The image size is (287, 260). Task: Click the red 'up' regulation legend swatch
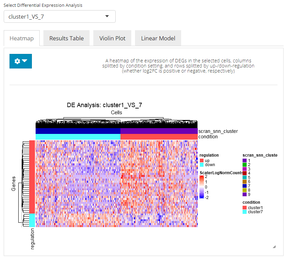[202, 160]
